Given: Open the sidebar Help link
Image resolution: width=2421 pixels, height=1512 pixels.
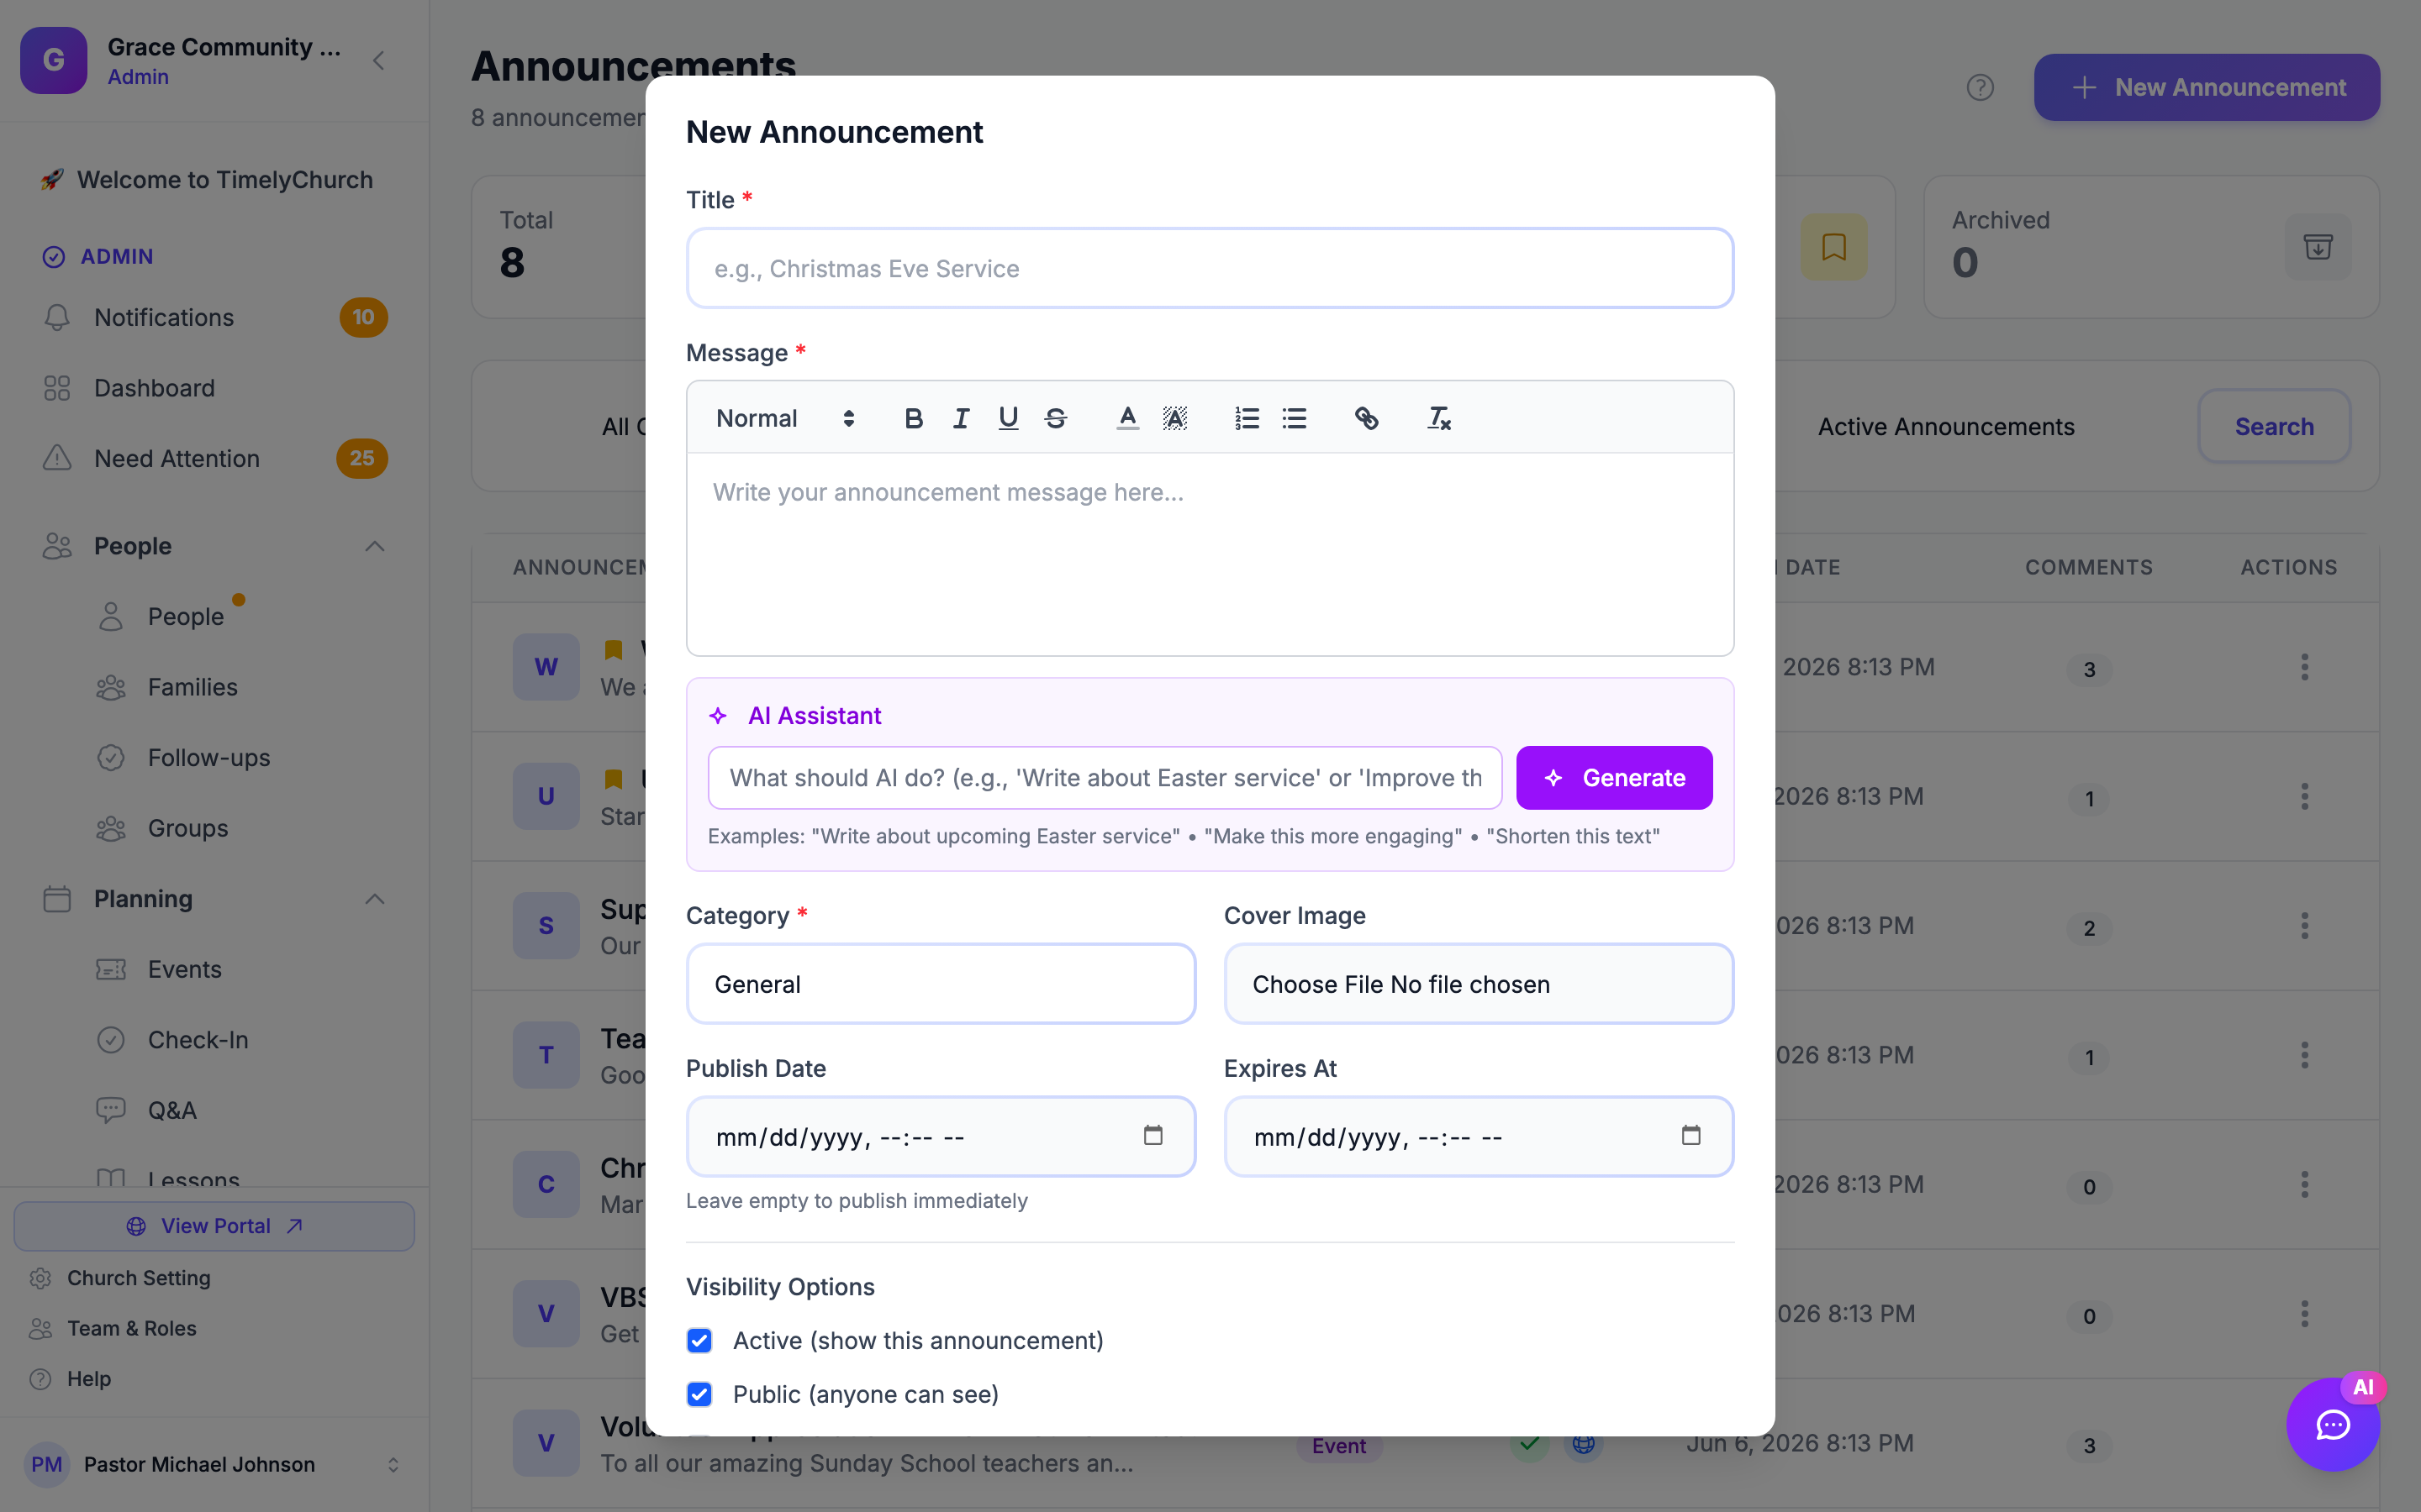Looking at the screenshot, I should tap(88, 1378).
